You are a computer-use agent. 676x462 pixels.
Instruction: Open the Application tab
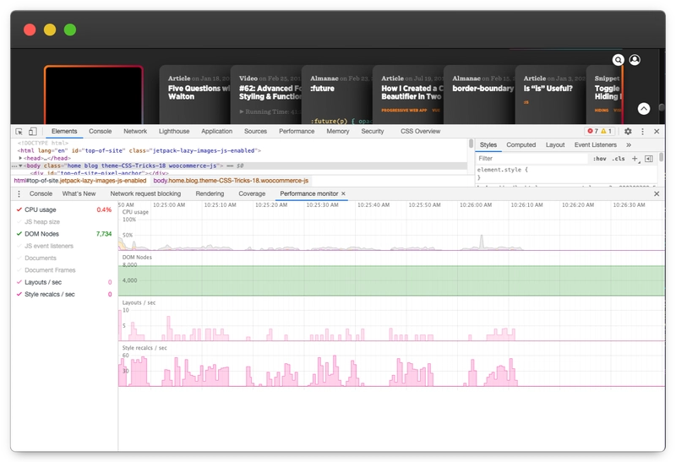click(x=216, y=132)
